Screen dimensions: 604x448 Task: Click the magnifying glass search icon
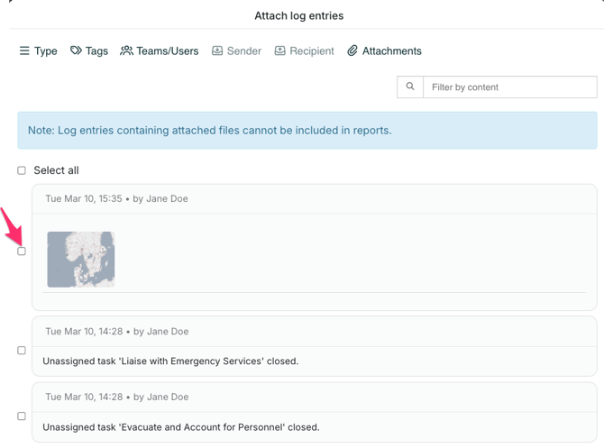(410, 87)
